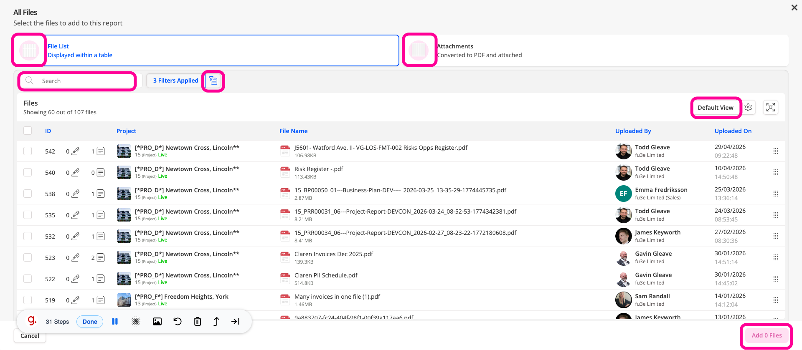Open Many invoices in one file (1).pdf
Image resolution: width=802 pixels, height=350 pixels.
(x=337, y=297)
